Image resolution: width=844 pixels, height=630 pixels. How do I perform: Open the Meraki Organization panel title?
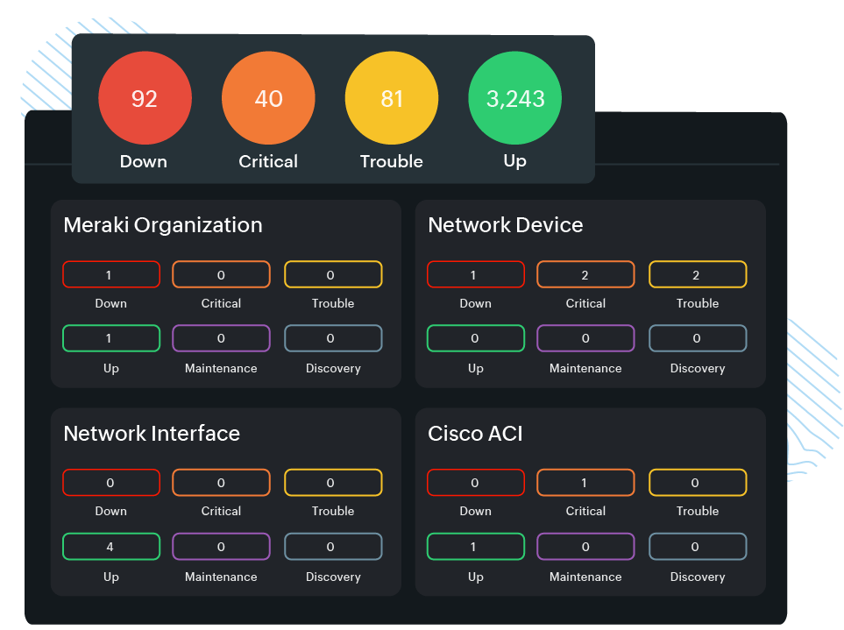tap(163, 225)
